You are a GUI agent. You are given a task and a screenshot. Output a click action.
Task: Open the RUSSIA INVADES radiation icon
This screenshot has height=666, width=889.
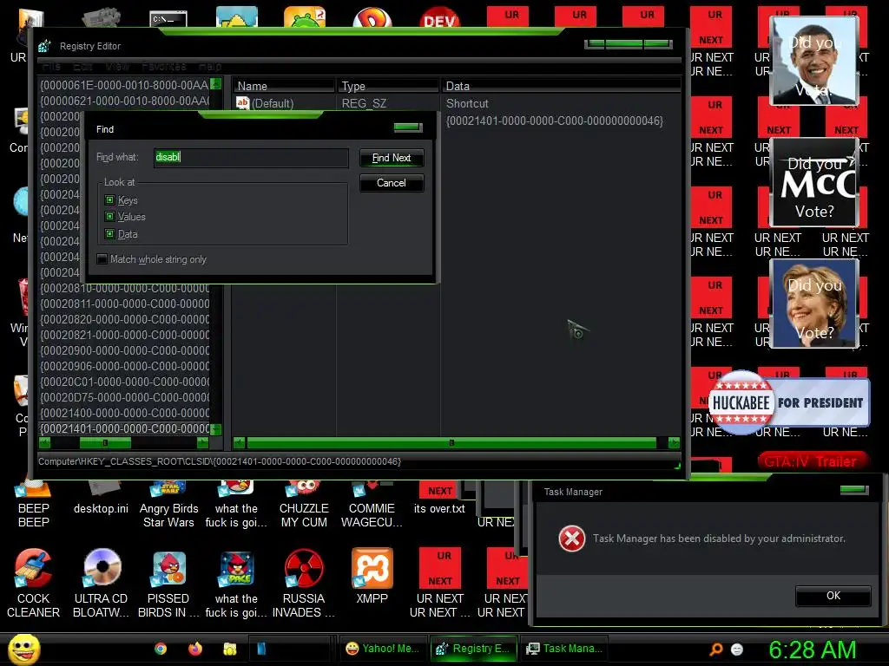pyautogui.click(x=305, y=567)
